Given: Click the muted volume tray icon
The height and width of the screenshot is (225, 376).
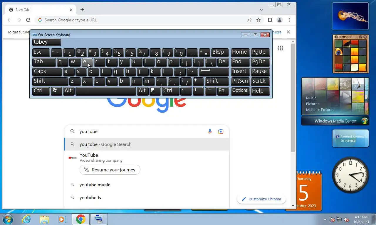Looking at the screenshot, I should click(346, 219).
